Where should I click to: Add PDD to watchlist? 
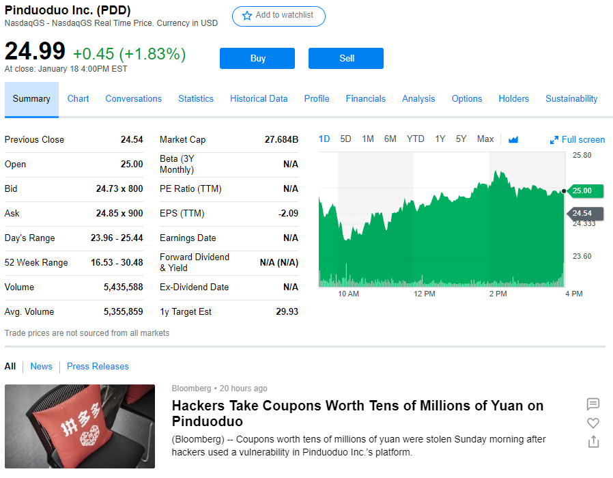(x=279, y=16)
